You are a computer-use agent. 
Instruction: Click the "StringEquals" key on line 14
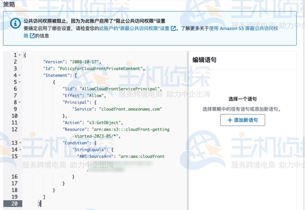[89, 150]
